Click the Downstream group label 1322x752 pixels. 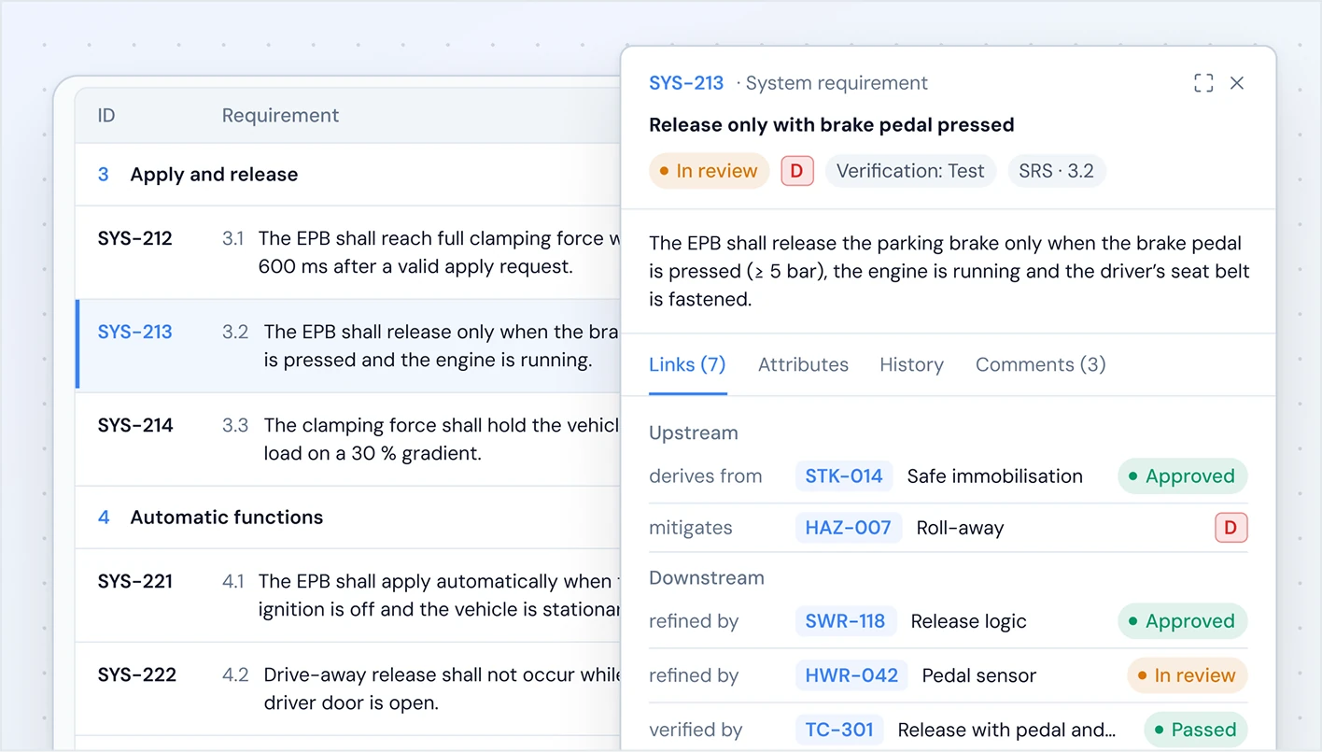point(707,578)
